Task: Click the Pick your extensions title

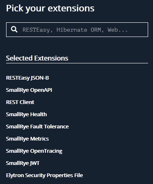Action: [x=50, y=9]
